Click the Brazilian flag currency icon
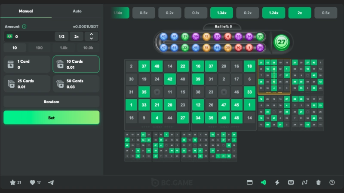 9,36
